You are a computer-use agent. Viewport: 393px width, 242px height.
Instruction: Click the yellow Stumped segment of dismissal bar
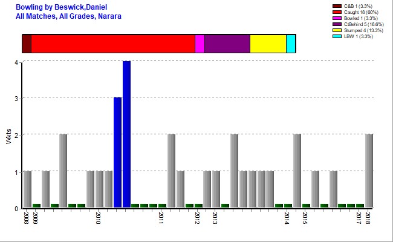[268, 44]
